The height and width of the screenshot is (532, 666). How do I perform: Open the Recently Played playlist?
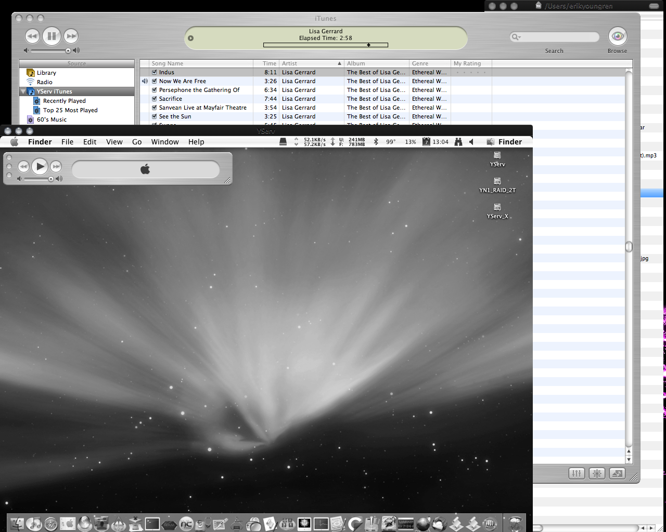tap(64, 101)
